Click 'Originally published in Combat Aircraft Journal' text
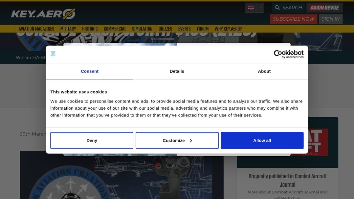This screenshot has height=199, width=354. [288, 180]
